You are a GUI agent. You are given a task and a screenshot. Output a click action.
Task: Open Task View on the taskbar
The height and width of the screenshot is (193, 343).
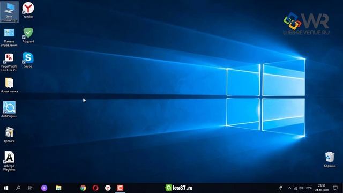[30, 188]
